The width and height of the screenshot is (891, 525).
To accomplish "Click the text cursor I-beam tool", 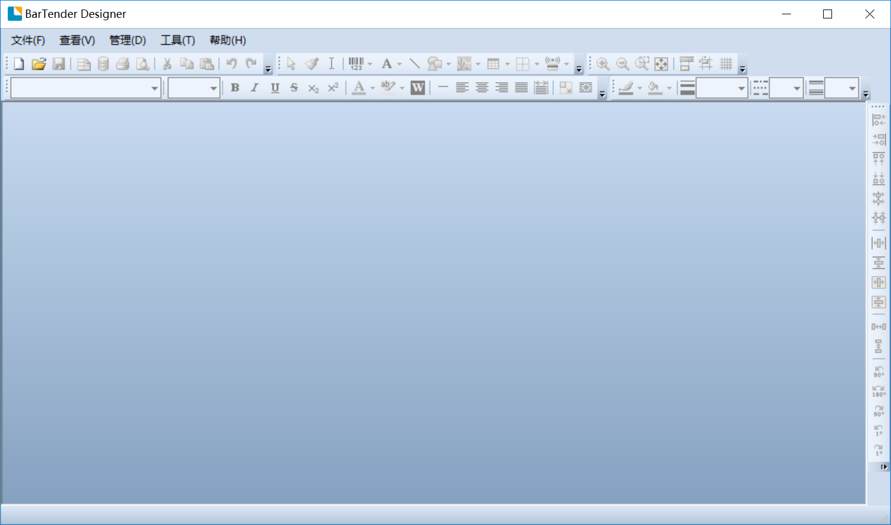I will click(x=331, y=64).
